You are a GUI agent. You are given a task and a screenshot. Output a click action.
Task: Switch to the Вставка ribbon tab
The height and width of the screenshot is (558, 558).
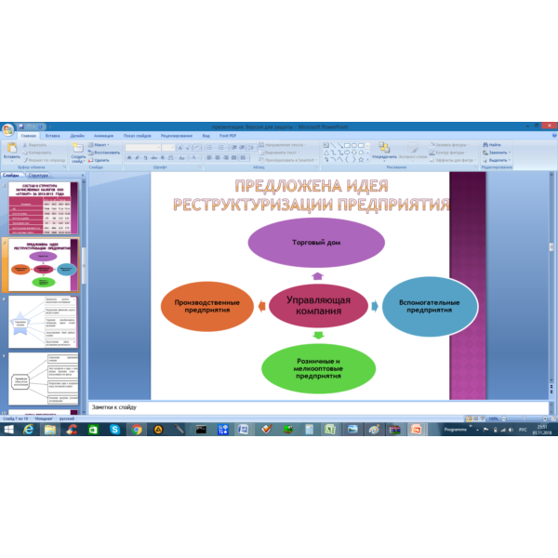click(53, 136)
